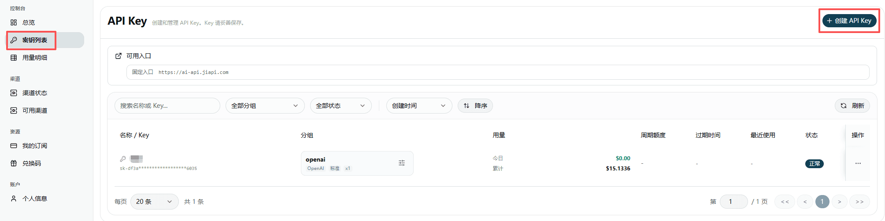Click today's usage $0.00

tap(623, 158)
